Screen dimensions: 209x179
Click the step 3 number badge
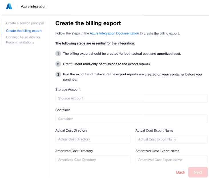(58, 75)
